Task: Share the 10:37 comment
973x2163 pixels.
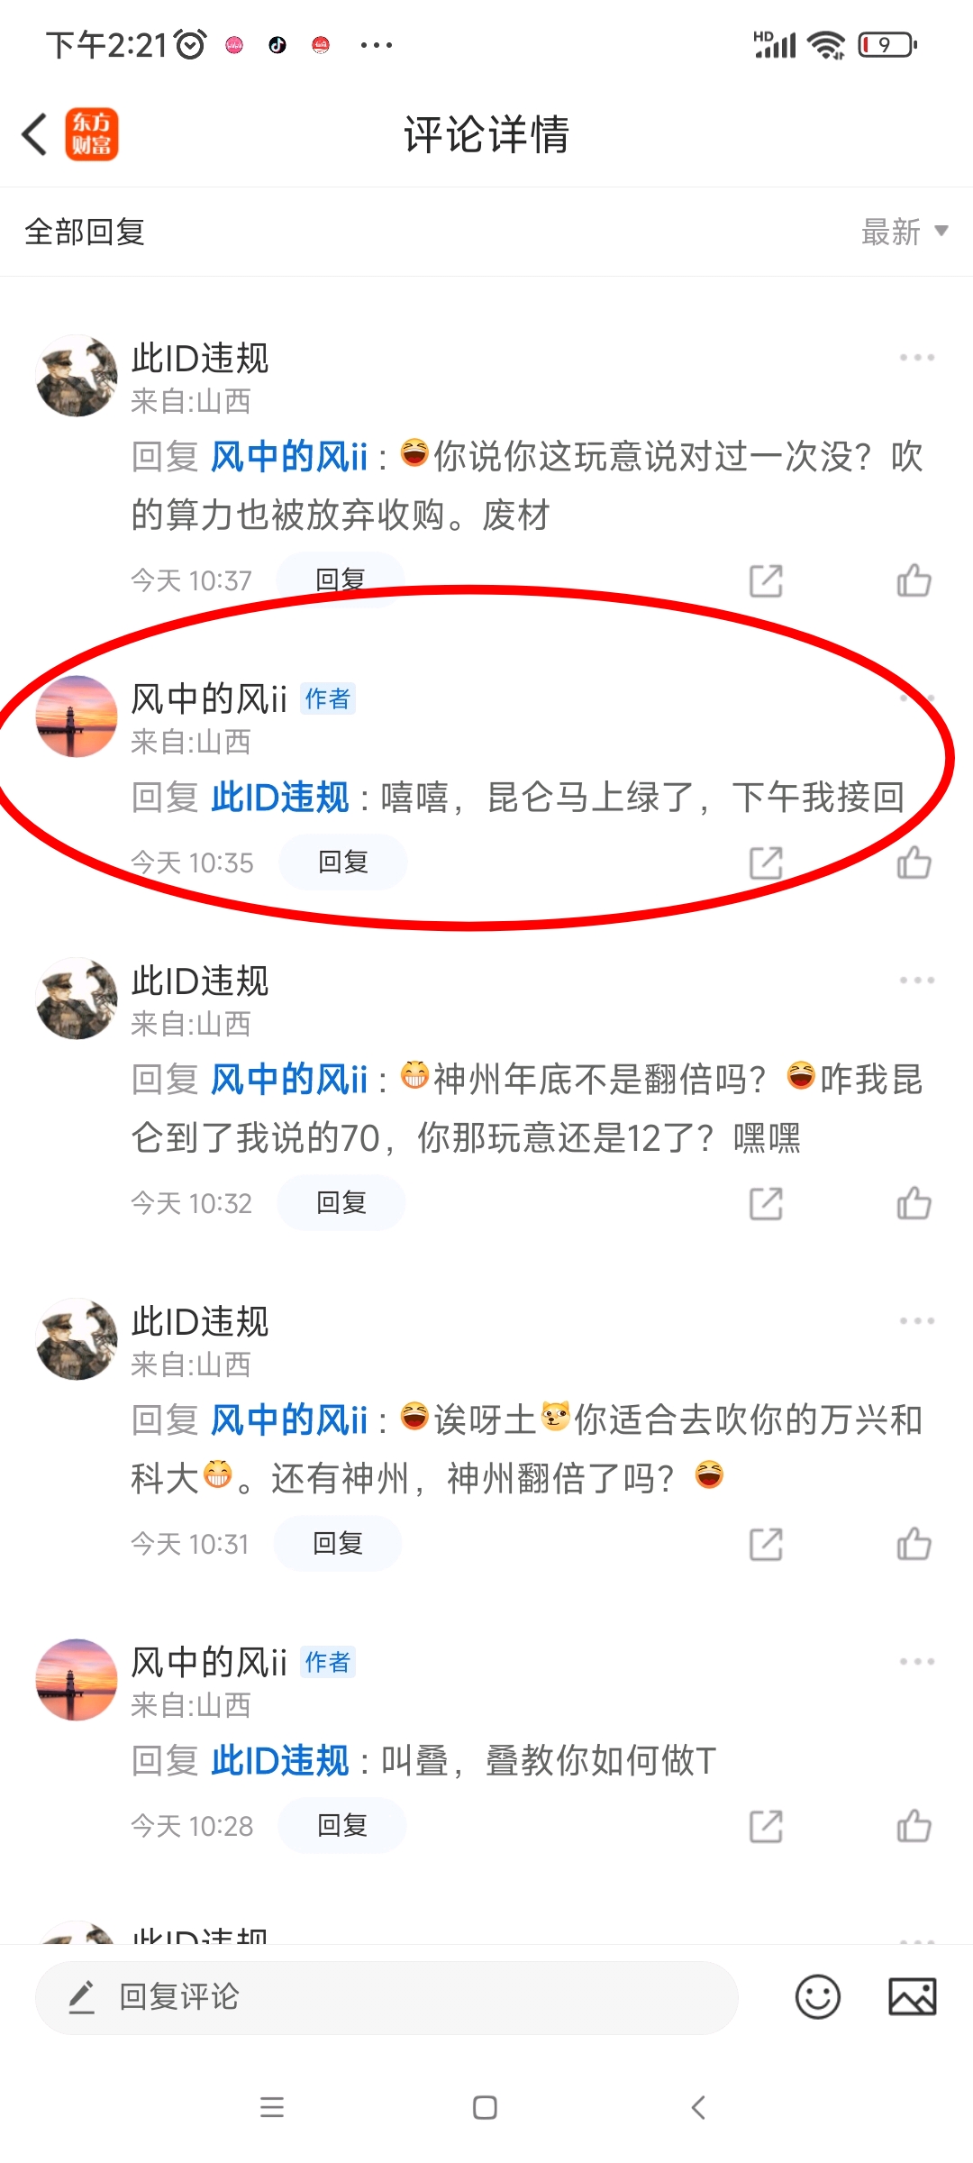Action: coord(766,580)
